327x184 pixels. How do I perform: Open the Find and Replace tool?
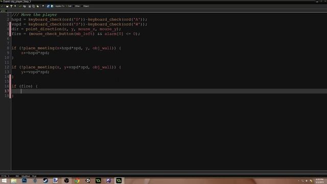click(x=43, y=6)
